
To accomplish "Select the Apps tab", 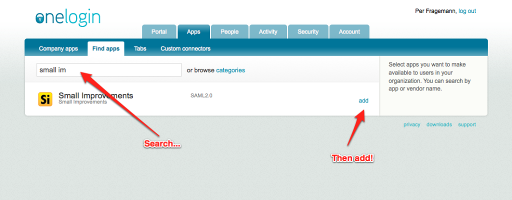I will click(193, 31).
